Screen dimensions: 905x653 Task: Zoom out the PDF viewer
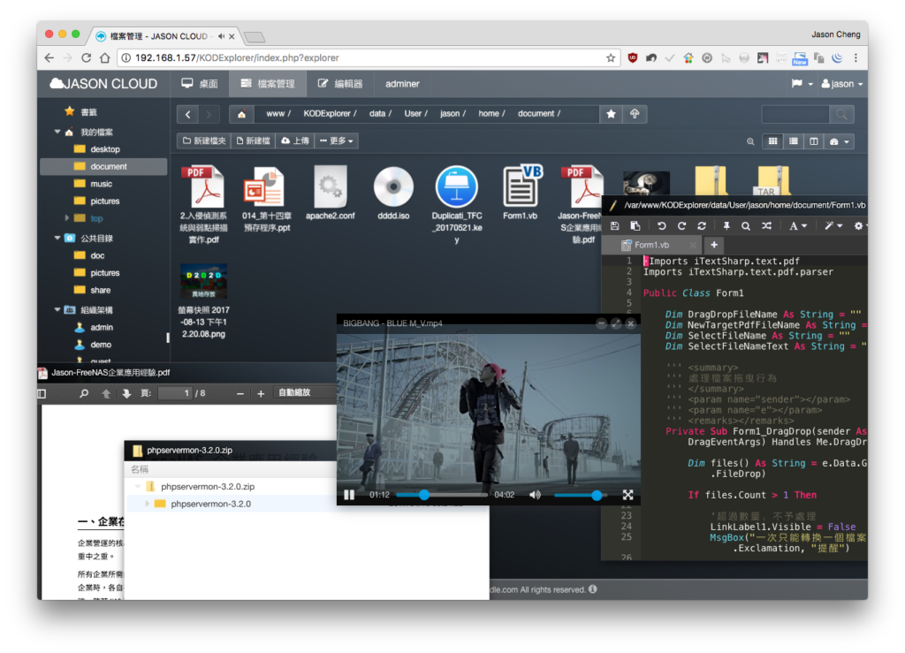click(240, 393)
